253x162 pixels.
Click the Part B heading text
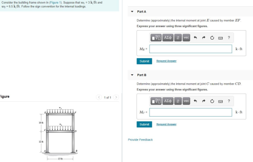click(x=142, y=75)
